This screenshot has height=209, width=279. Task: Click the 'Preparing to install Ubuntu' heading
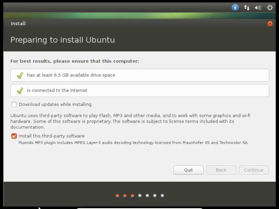coord(63,40)
